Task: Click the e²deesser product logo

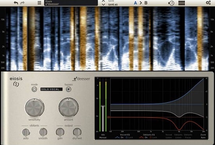Action: 81,79
